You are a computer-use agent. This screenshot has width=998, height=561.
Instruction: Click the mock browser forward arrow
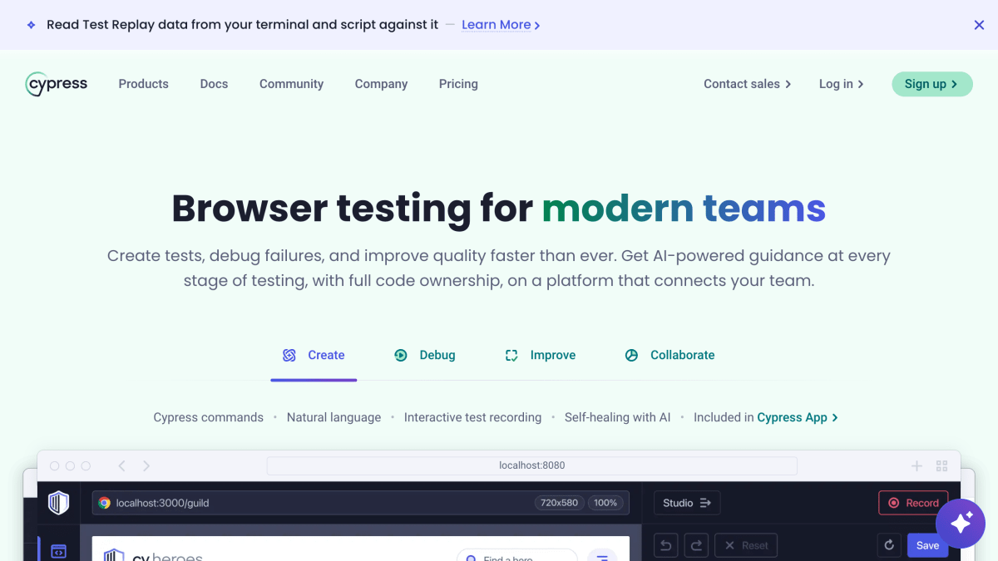tap(146, 465)
